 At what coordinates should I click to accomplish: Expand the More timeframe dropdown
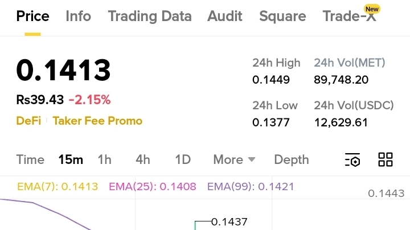click(x=234, y=160)
